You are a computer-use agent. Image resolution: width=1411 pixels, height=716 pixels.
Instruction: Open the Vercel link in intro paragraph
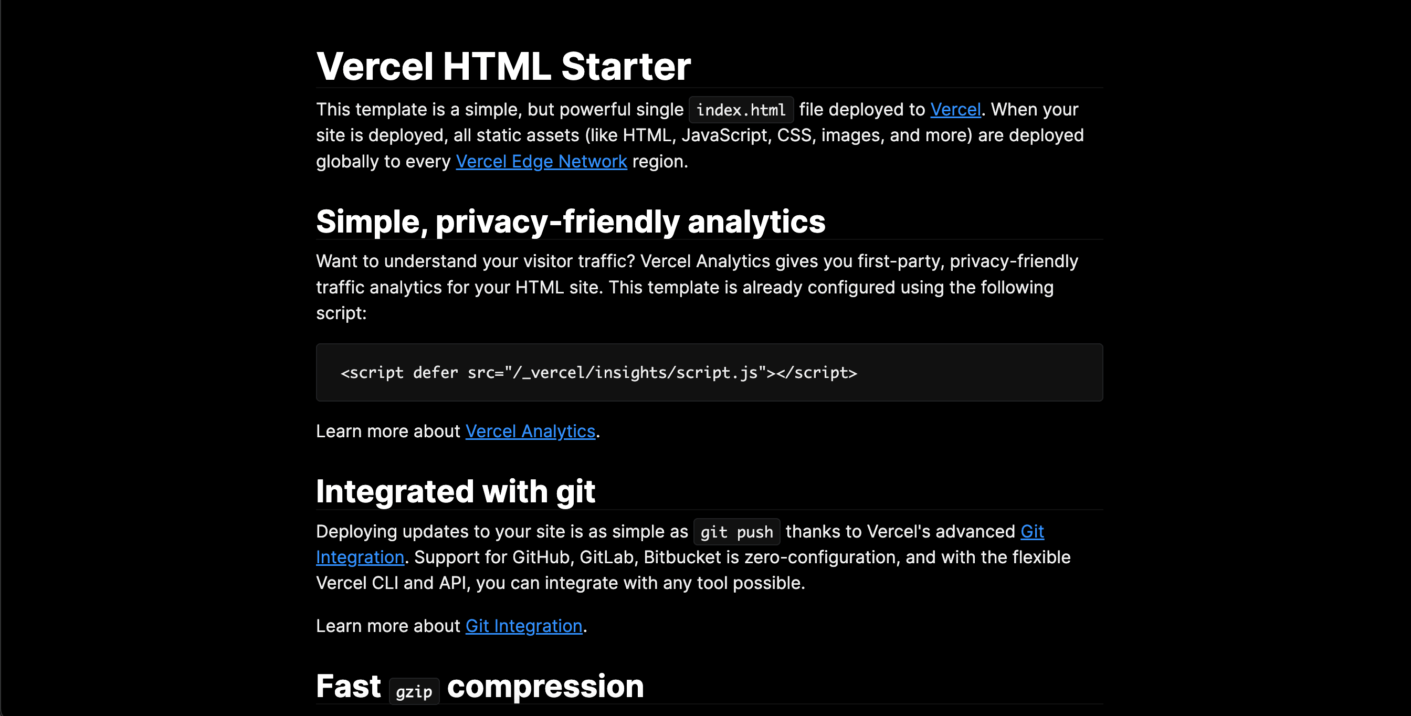[955, 110]
